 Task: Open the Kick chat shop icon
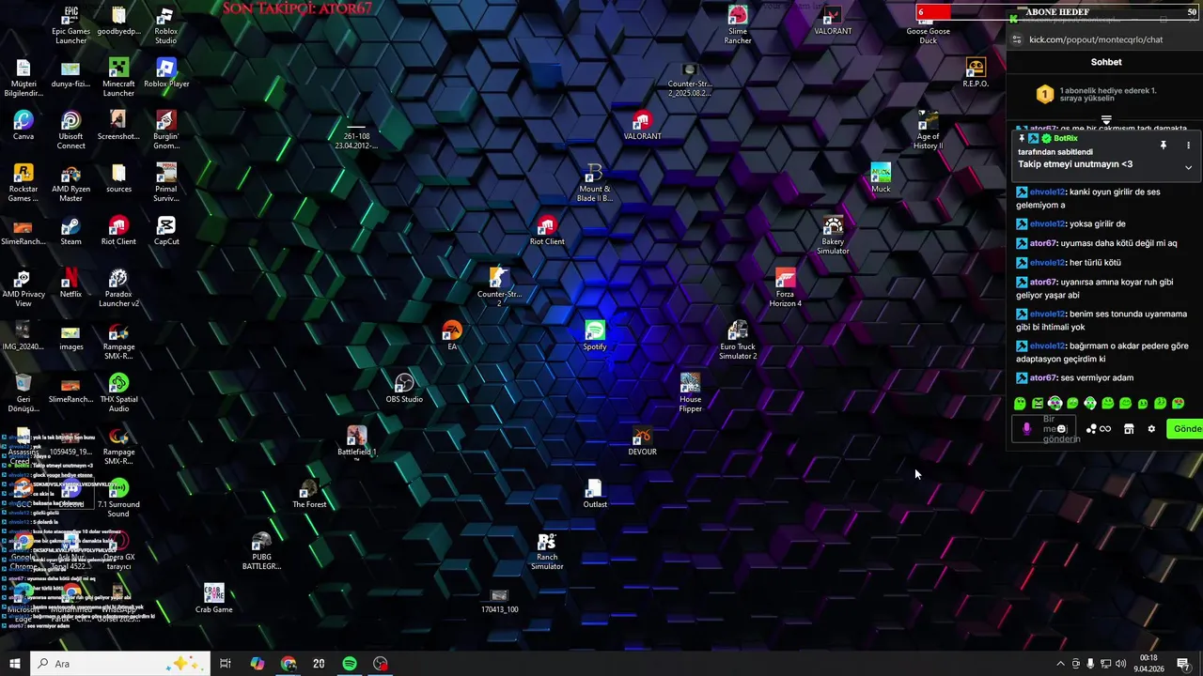tap(1129, 429)
